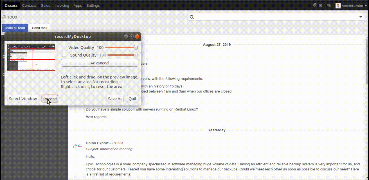Minimize the recordMyDesktop window
Viewport: 369px width, 180px height.
pyautogui.click(x=126, y=37)
